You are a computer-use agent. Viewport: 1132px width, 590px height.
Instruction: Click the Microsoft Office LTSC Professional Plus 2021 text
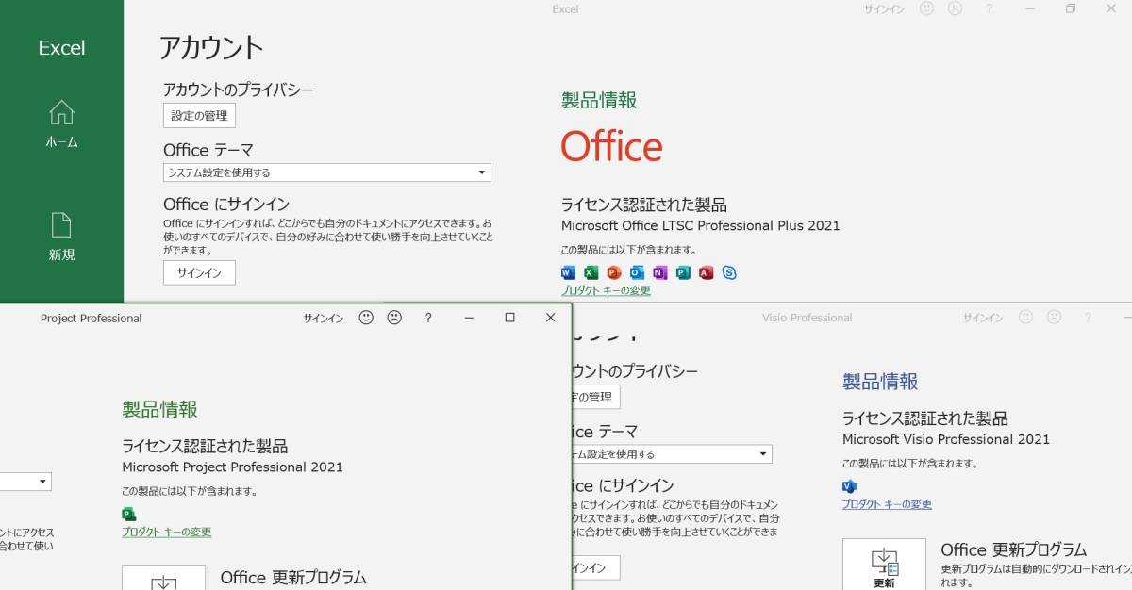pos(700,225)
